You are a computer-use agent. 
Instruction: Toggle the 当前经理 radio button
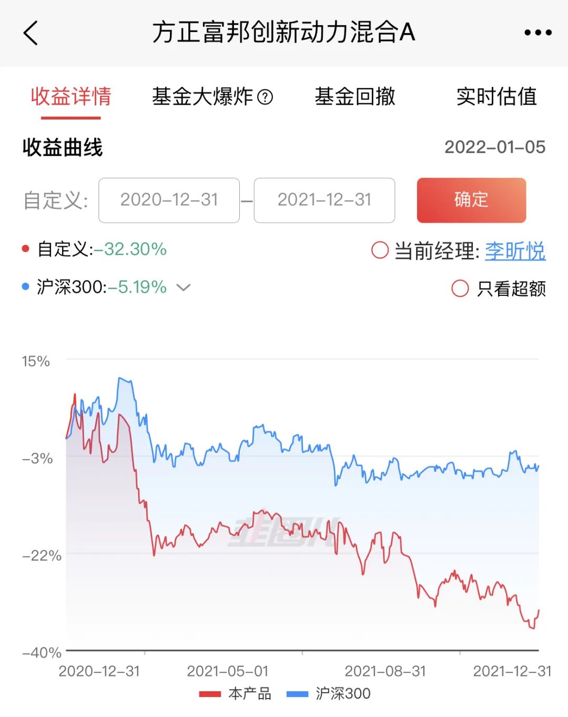[380, 250]
